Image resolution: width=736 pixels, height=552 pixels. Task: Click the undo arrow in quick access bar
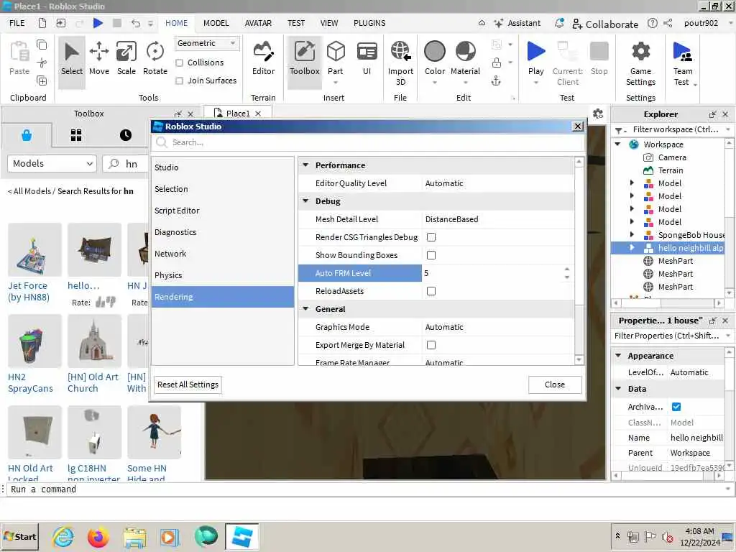tap(136, 23)
